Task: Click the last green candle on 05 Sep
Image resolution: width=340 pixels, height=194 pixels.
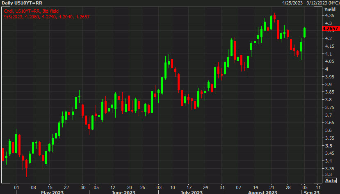Action: (x=304, y=33)
